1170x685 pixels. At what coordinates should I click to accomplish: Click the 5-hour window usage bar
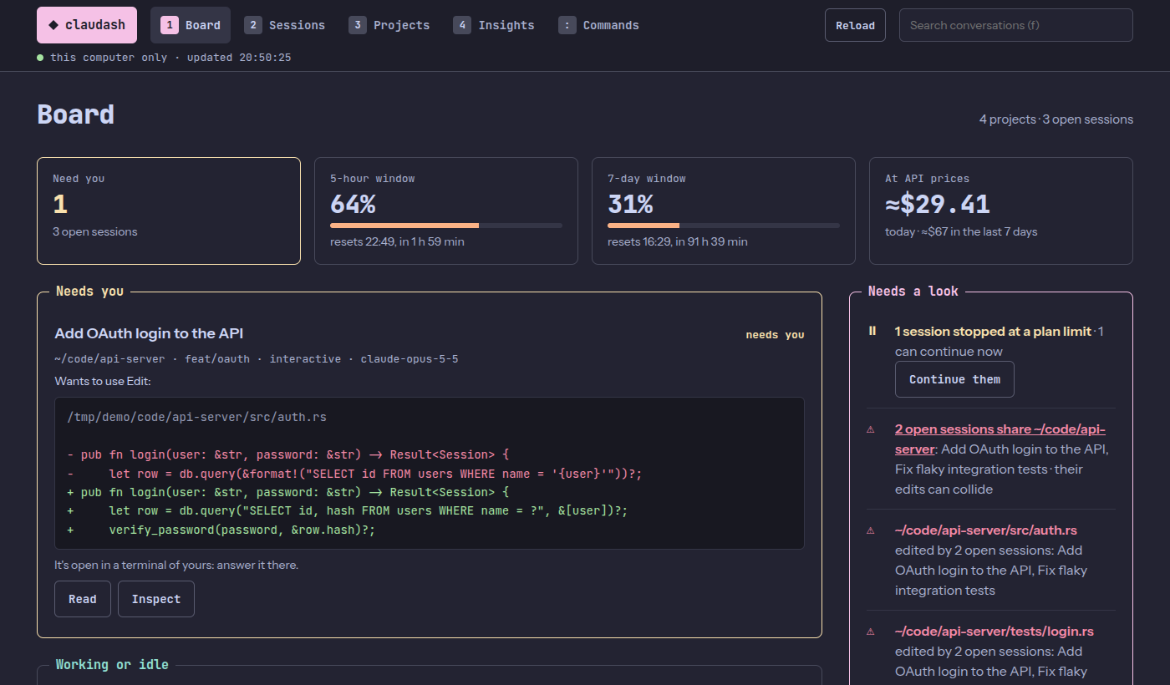coord(446,226)
